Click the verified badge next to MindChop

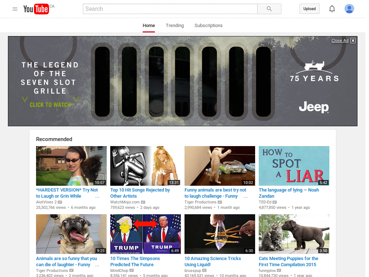pyautogui.click(x=132, y=271)
